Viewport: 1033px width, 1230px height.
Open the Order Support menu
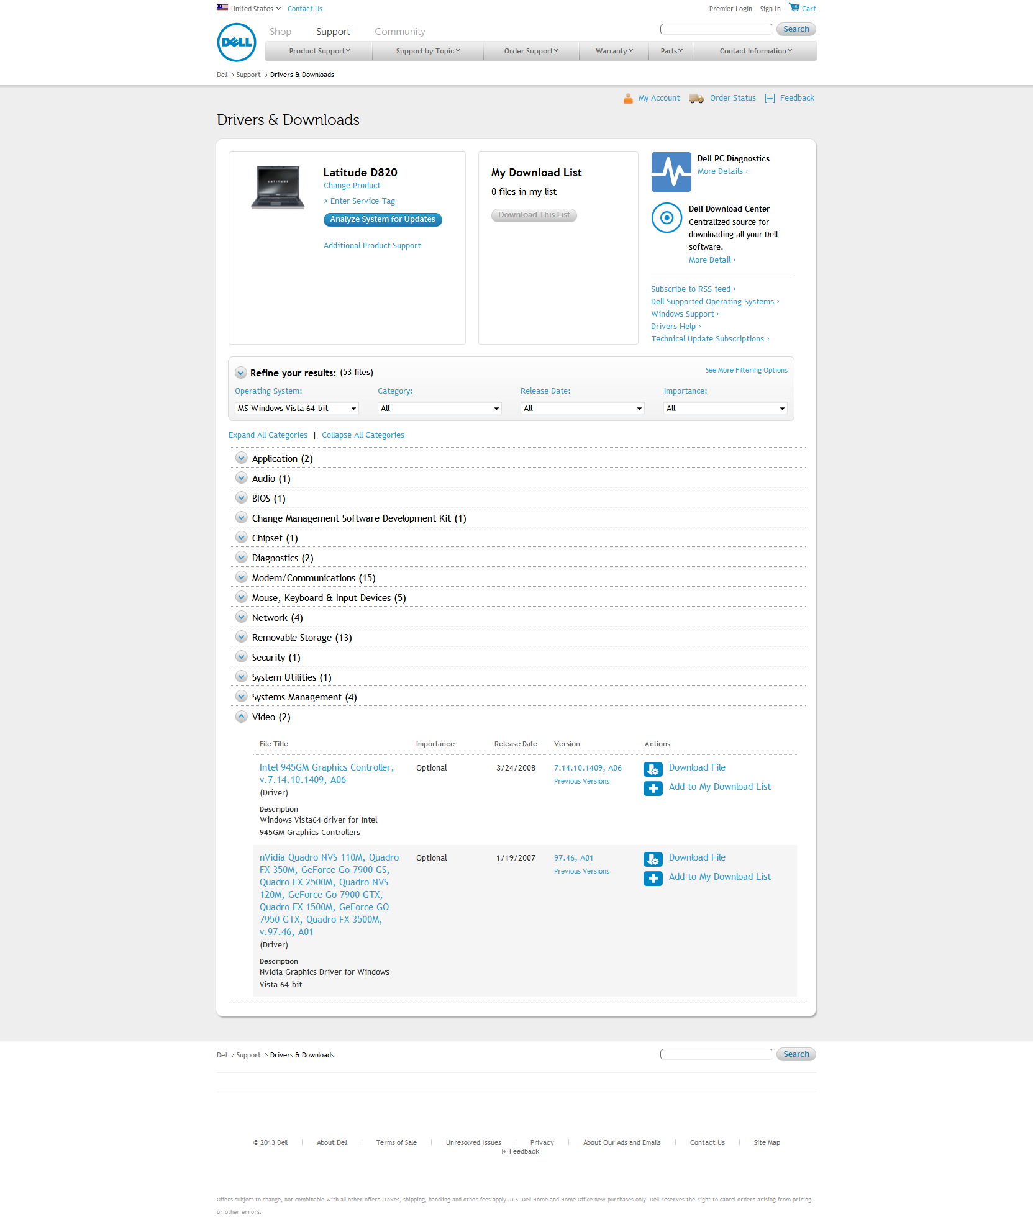531,51
